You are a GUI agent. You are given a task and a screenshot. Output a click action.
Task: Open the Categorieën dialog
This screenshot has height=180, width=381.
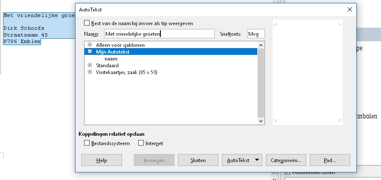point(285,160)
